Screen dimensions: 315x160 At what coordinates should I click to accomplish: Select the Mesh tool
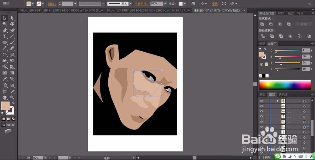[x=5, y=73]
